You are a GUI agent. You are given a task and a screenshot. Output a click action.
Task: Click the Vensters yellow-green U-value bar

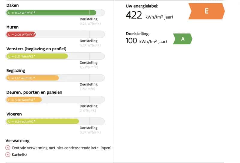37,56
